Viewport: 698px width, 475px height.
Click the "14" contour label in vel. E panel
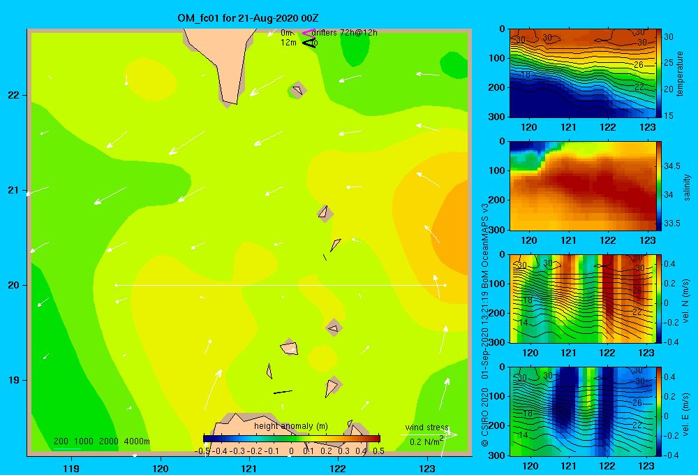tap(523, 434)
